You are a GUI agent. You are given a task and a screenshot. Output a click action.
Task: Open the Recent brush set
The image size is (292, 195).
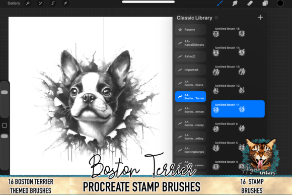click(x=190, y=29)
